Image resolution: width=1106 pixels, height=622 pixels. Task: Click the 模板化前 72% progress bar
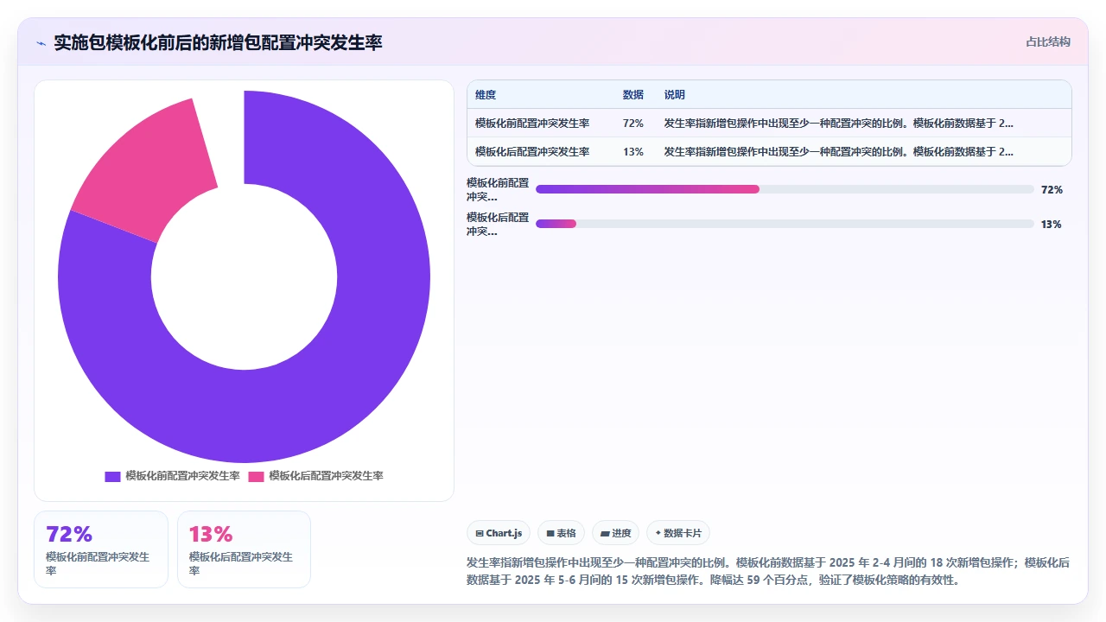[785, 189]
